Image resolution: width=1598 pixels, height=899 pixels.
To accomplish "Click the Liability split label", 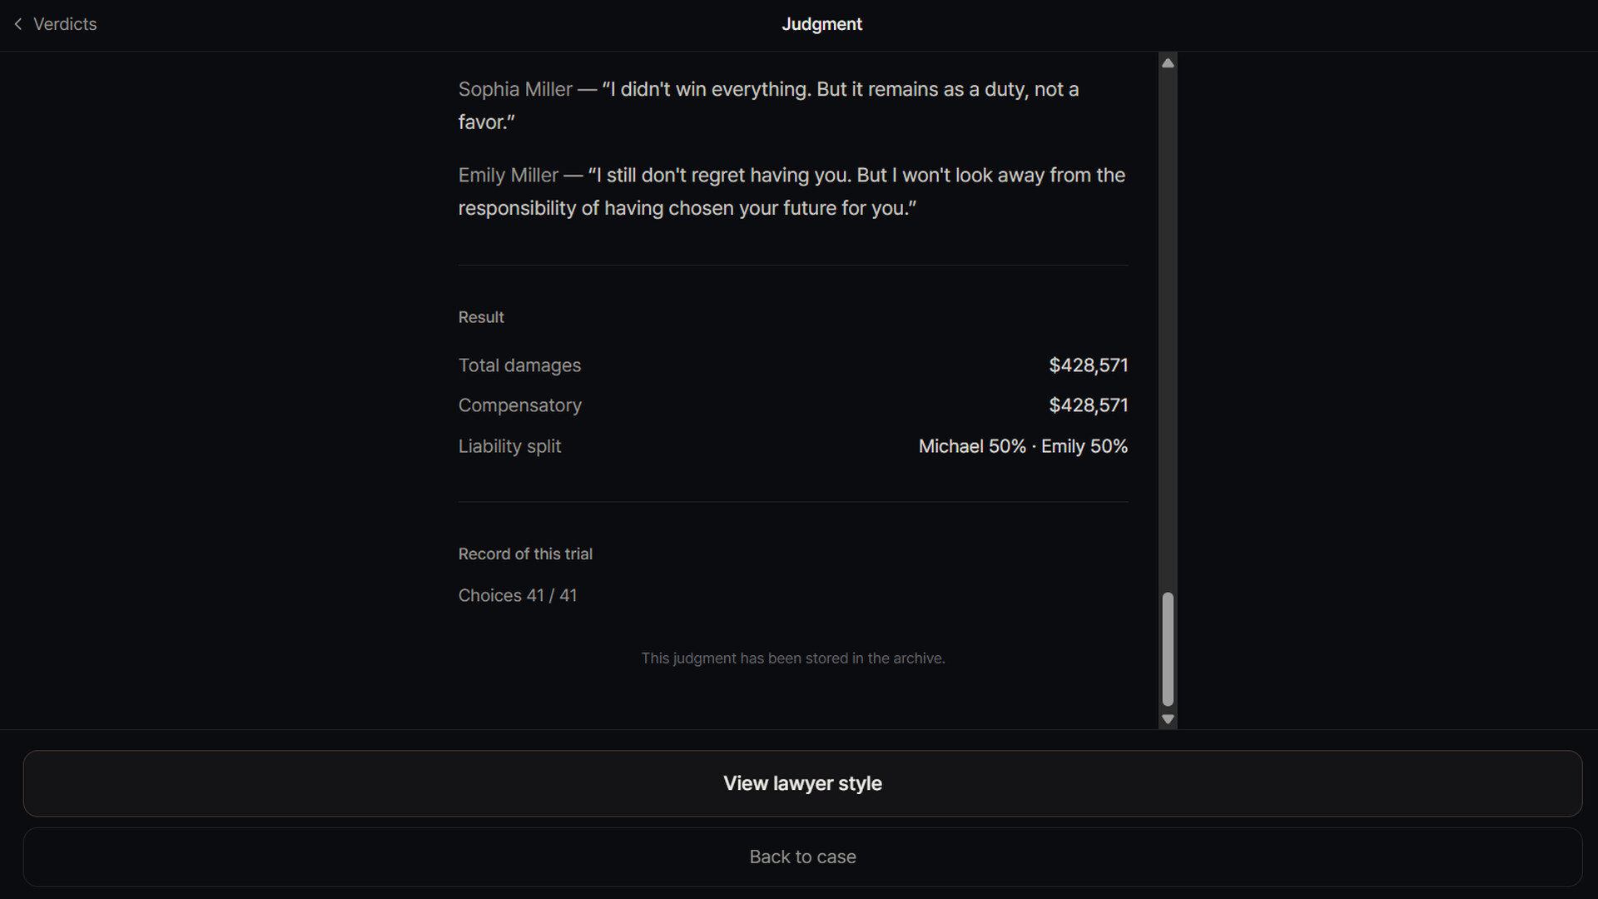I will tap(509, 446).
